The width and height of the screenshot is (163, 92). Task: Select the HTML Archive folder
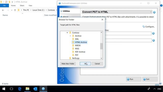tap(81, 42)
